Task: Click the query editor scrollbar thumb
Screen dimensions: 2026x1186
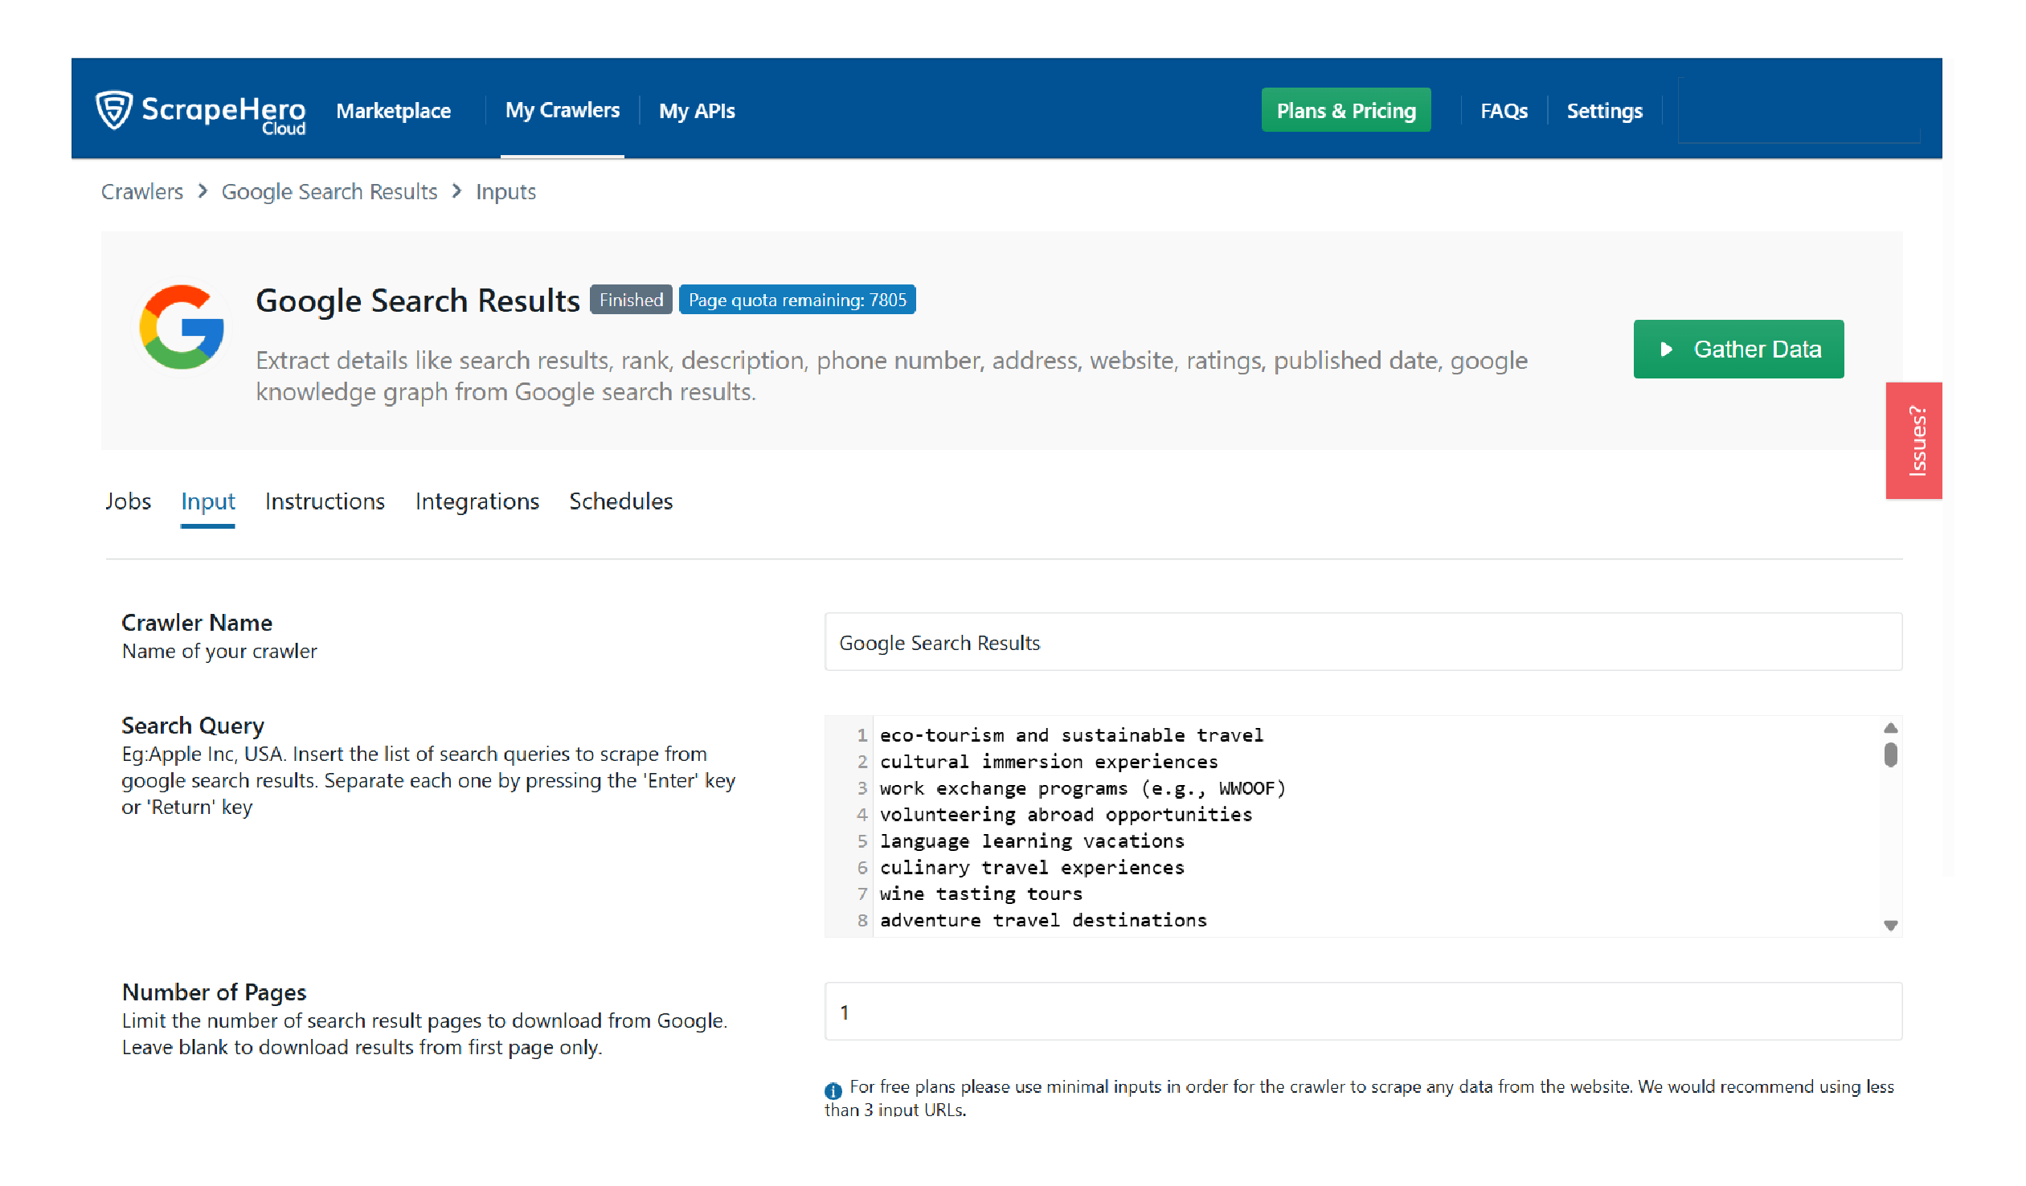Action: point(1890,755)
